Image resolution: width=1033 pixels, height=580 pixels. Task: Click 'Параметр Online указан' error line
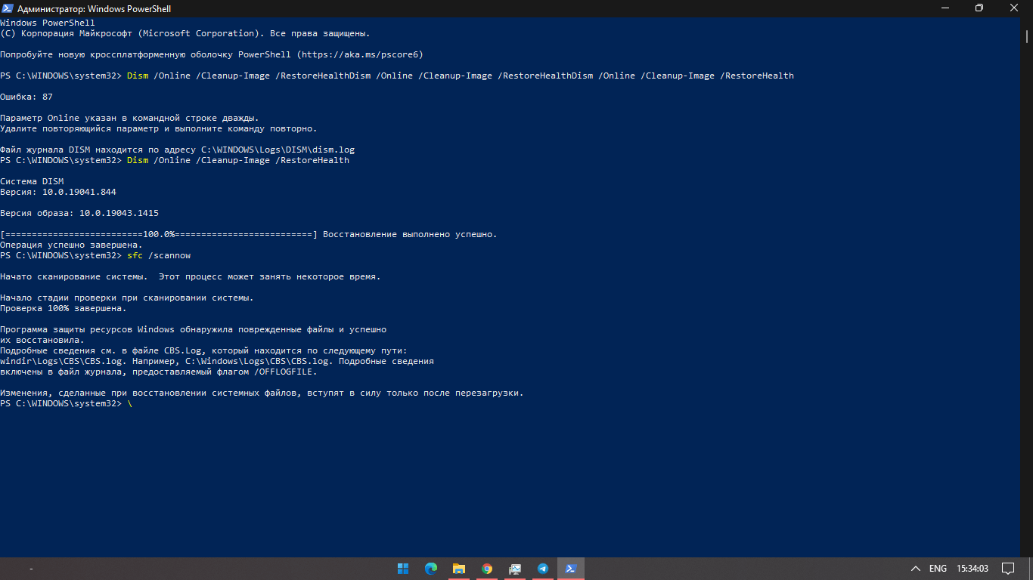tap(129, 118)
